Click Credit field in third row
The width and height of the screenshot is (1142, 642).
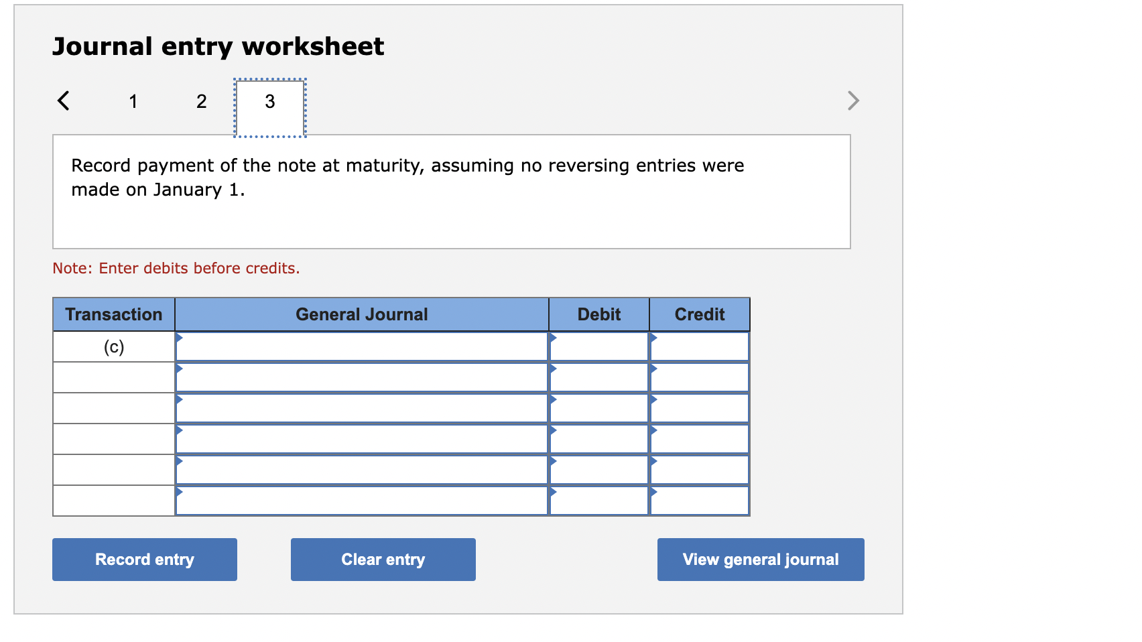[700, 408]
